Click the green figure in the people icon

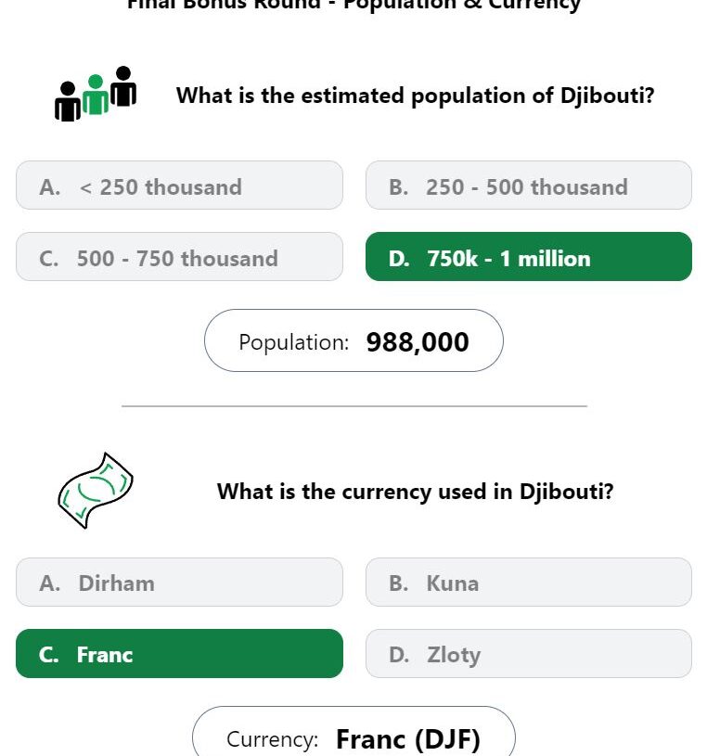96,94
